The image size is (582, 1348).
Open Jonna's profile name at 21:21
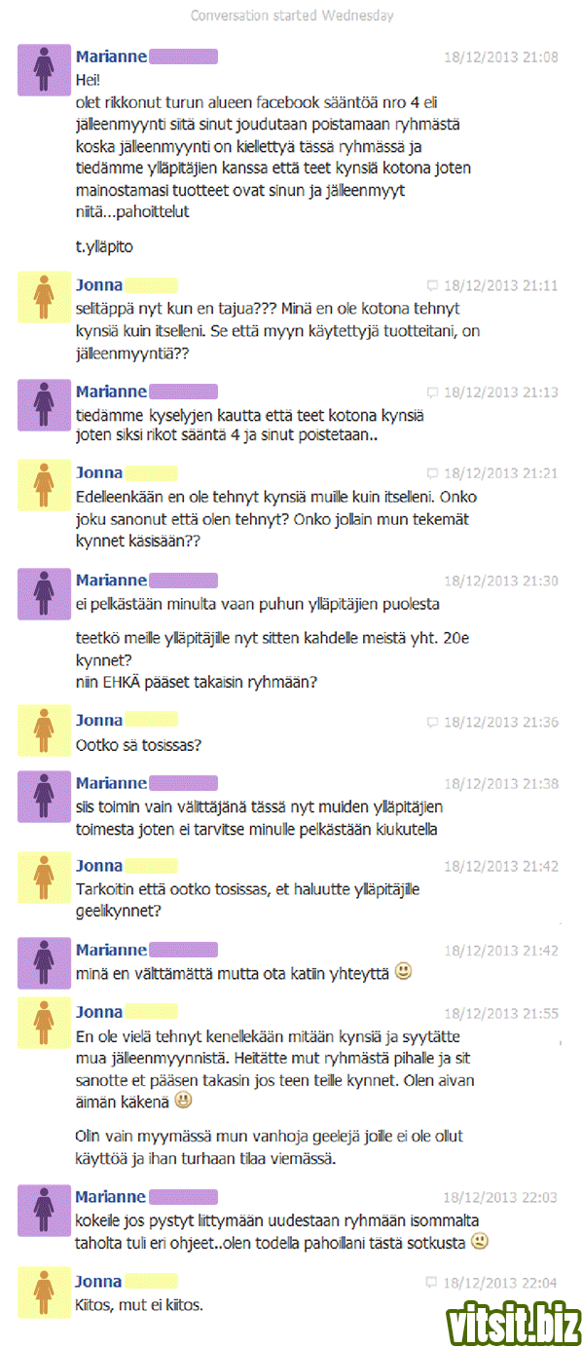tap(99, 472)
